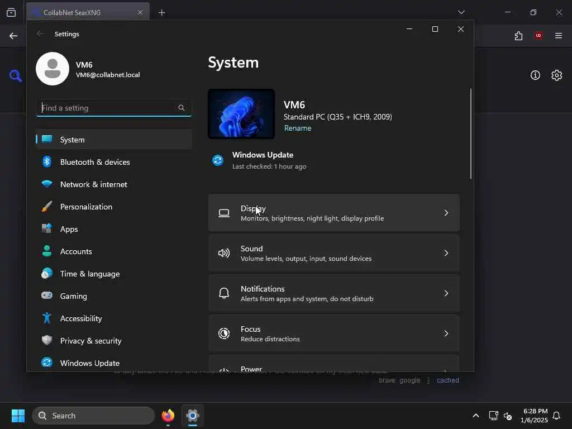Screen dimensions: 572x429
Task: Open Display settings
Action: pos(334,213)
